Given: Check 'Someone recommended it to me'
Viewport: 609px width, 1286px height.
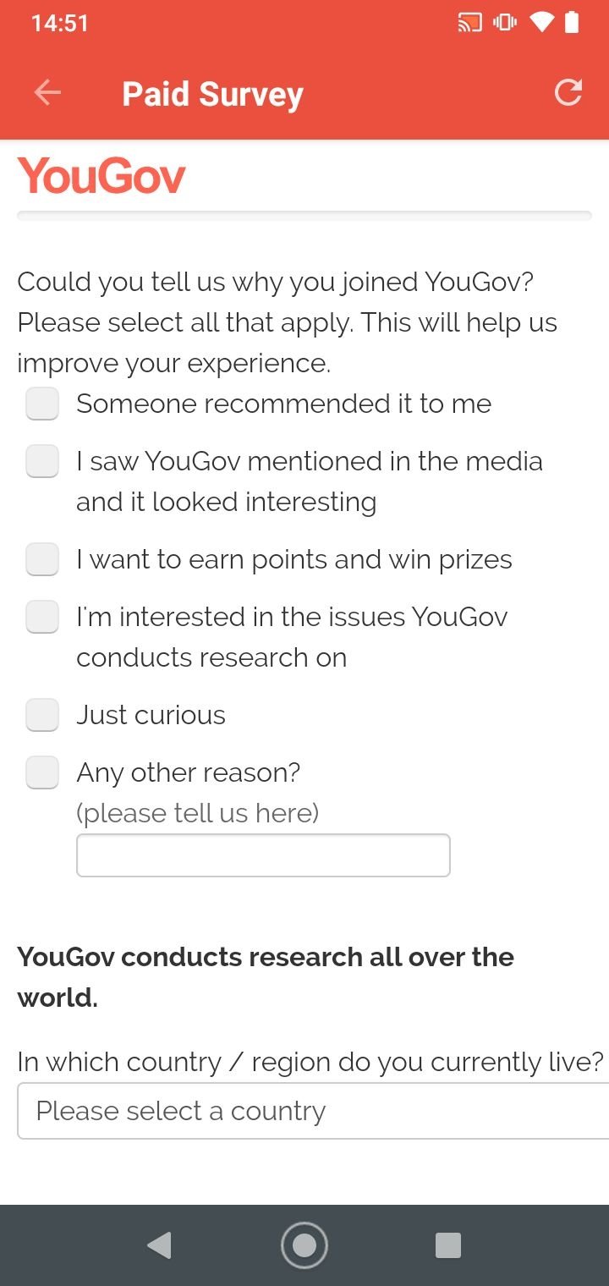Looking at the screenshot, I should coord(42,404).
